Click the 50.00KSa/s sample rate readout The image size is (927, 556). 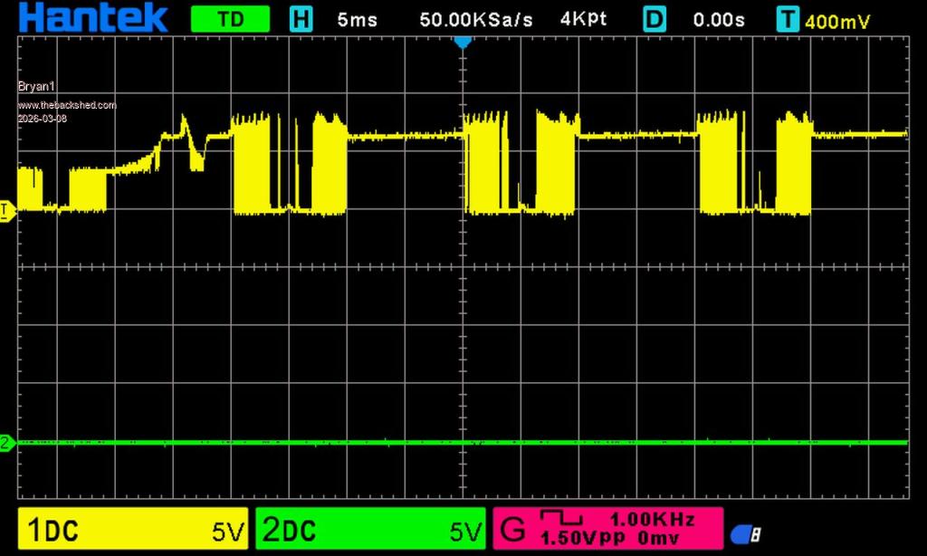pos(475,20)
